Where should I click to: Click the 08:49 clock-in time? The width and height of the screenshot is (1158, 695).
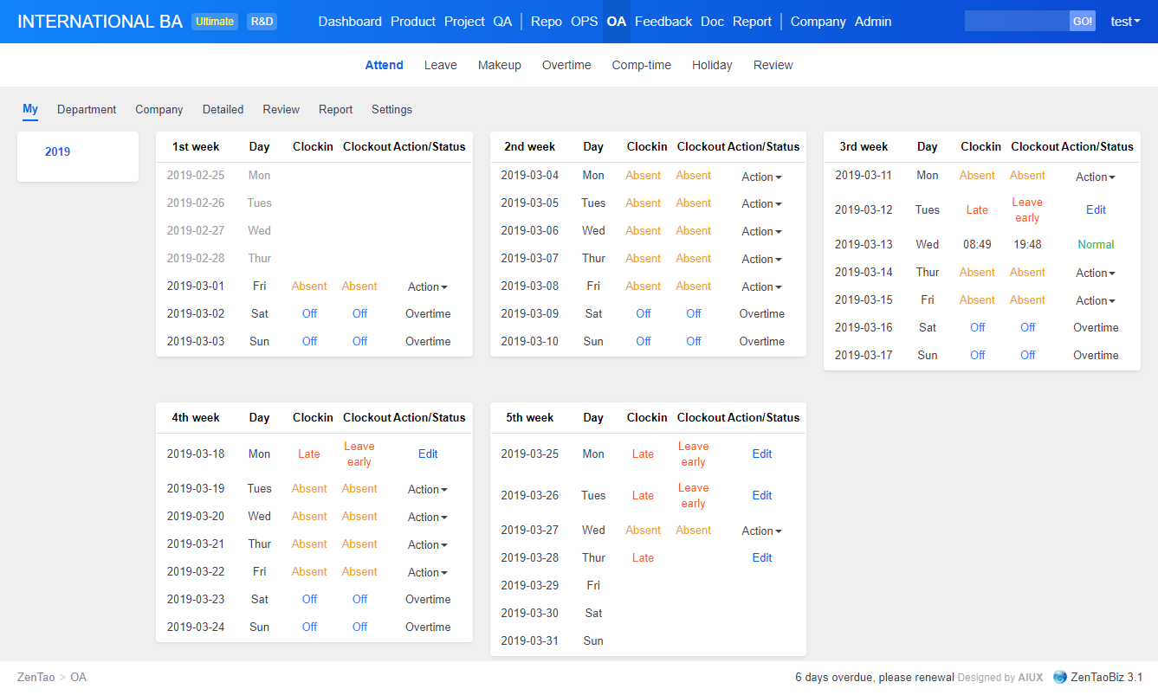tap(977, 244)
